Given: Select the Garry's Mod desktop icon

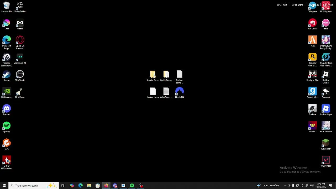Looking at the screenshot, I should (312, 93).
